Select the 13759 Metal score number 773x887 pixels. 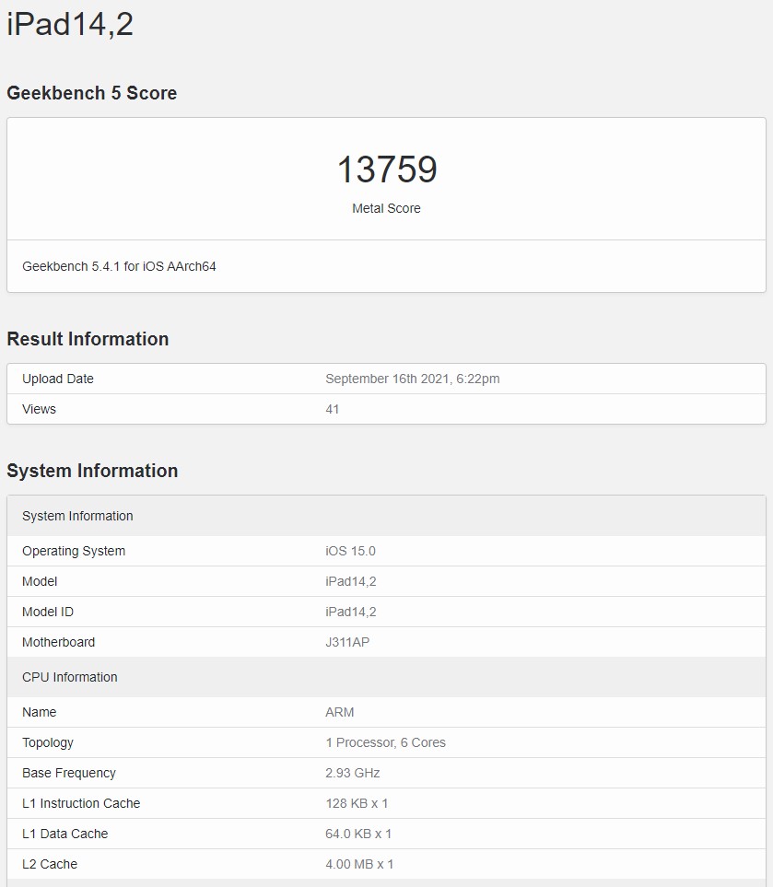pyautogui.click(x=387, y=169)
